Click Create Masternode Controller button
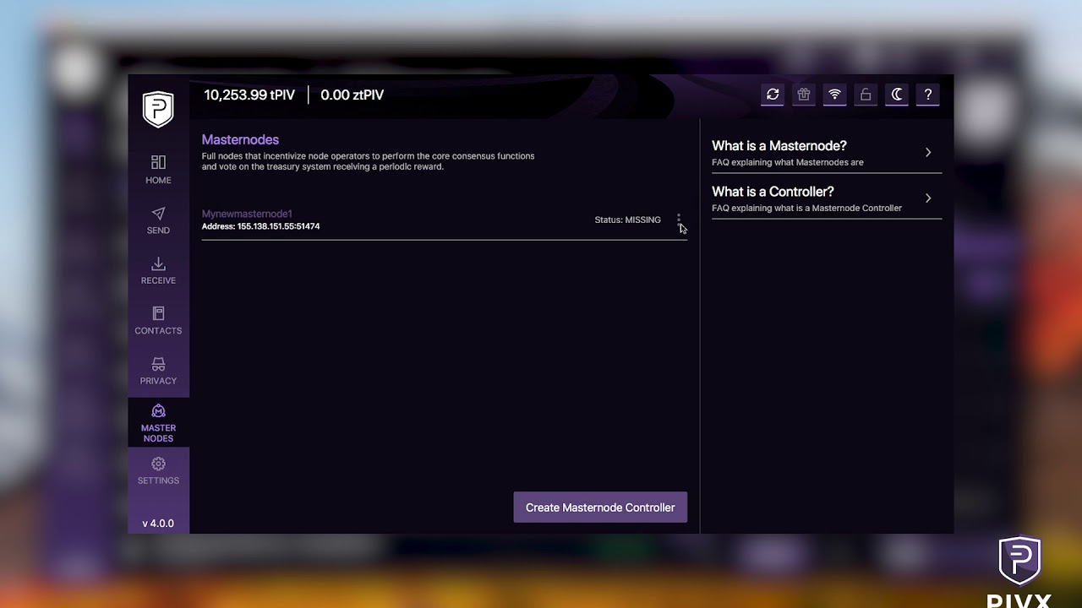 point(600,508)
